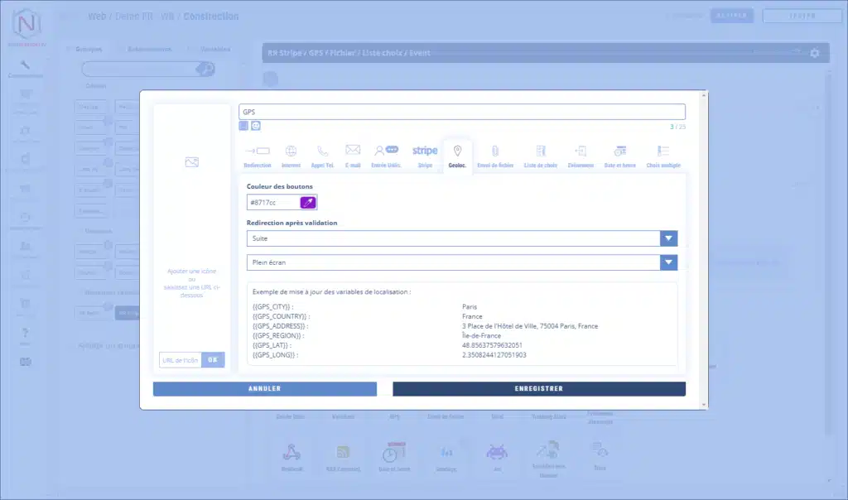Image resolution: width=848 pixels, height=500 pixels.
Task: Switch to the Liste de choix tab
Action: pos(540,154)
